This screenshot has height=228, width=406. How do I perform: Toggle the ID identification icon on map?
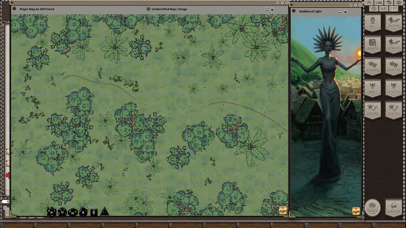pyautogui.click(x=148, y=9)
